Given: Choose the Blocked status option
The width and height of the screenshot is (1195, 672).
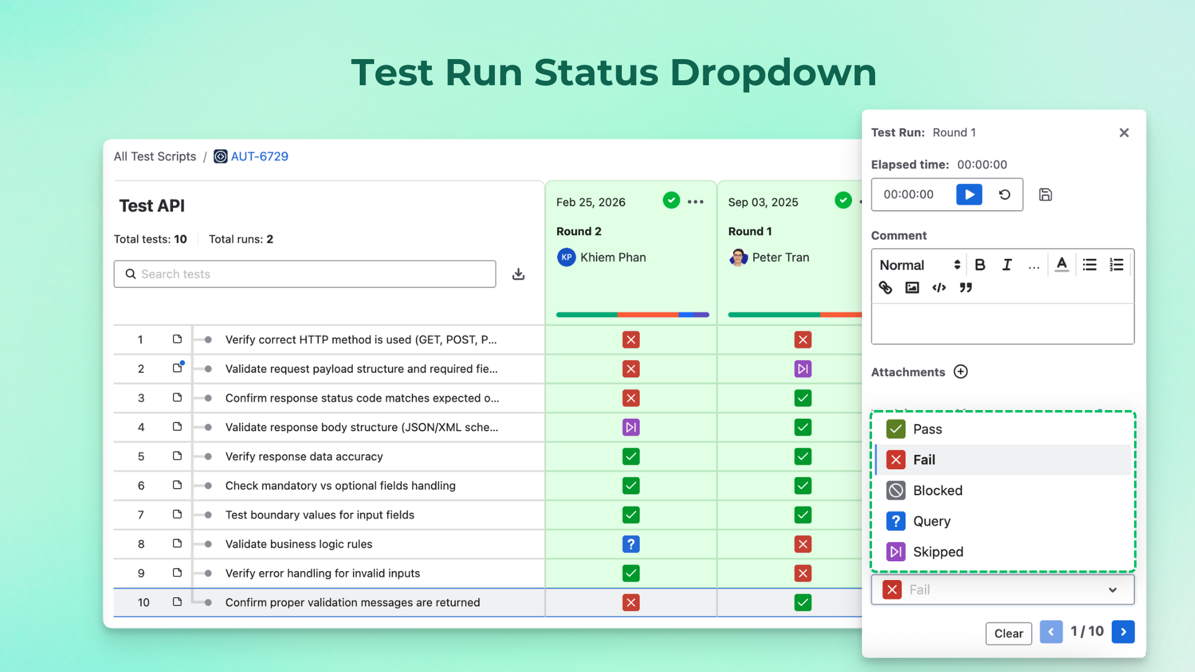Looking at the screenshot, I should (937, 490).
